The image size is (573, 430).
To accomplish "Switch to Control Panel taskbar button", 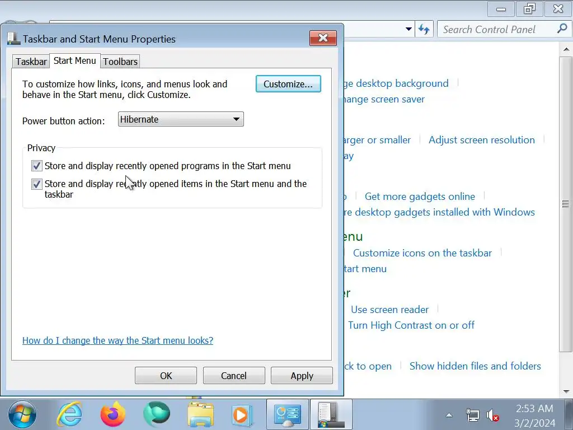I will [x=288, y=414].
